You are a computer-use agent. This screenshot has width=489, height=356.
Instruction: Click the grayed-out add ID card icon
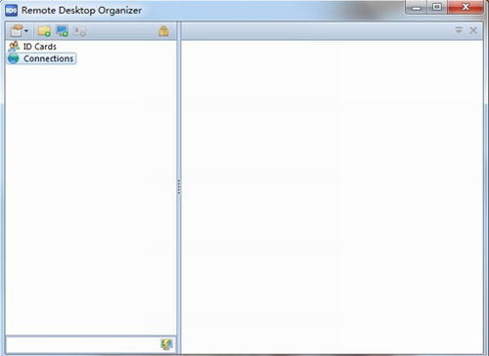79,31
